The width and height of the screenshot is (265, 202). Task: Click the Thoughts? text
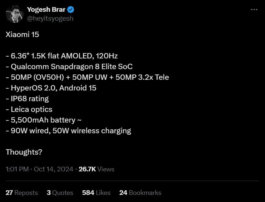pos(24,152)
